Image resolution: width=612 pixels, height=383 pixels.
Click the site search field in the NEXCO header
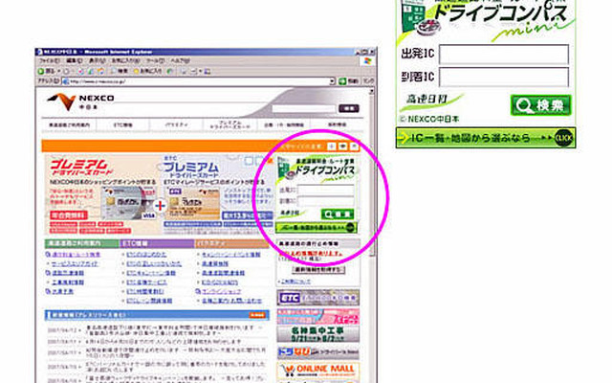tap(303, 108)
